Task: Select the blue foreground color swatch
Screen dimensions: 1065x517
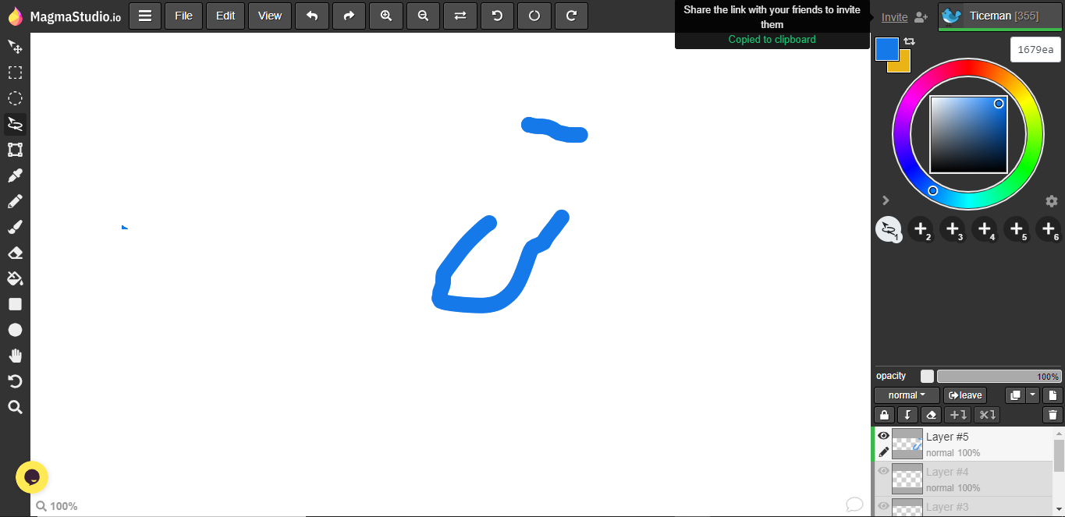Action: point(886,48)
